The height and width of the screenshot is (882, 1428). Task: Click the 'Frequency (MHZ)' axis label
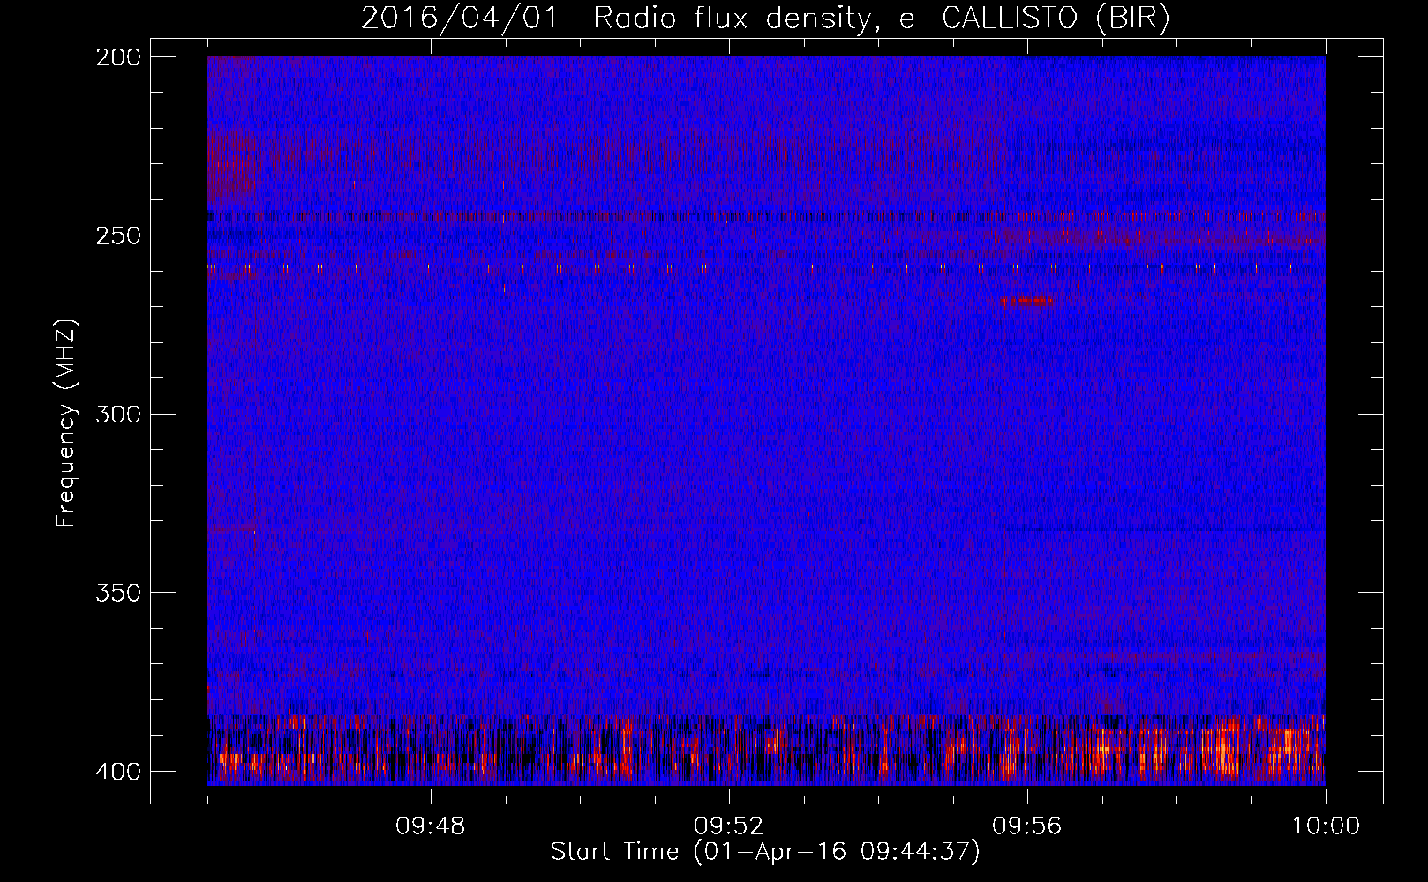66,423
